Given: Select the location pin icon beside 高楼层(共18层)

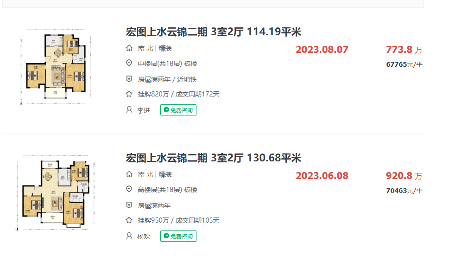Looking at the screenshot, I should click(x=129, y=190).
